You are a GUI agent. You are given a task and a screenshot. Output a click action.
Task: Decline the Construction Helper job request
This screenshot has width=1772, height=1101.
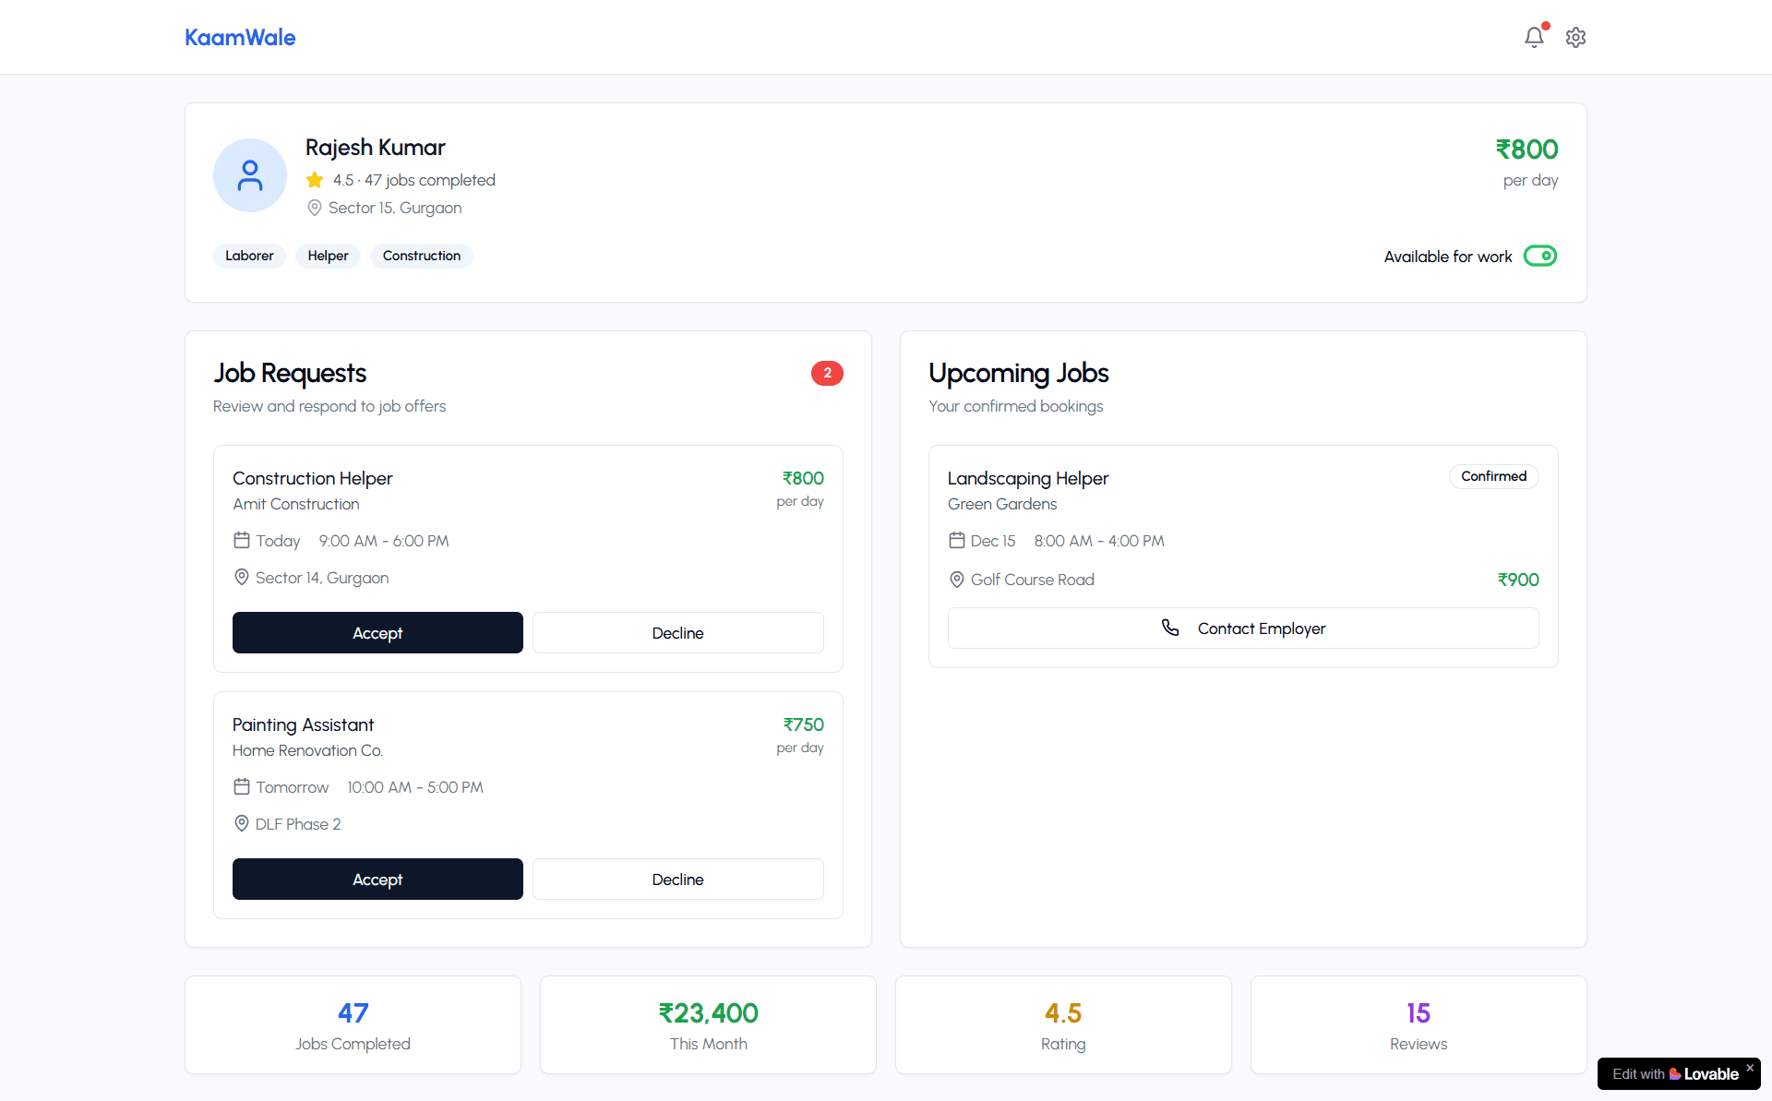pyautogui.click(x=677, y=632)
